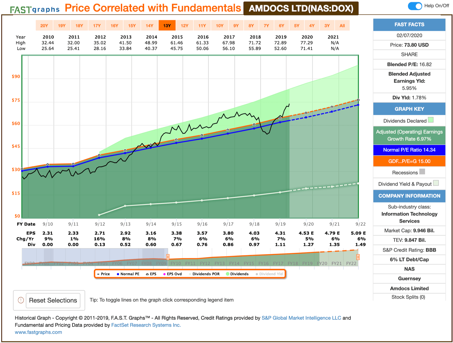Click FY15 on the mini timeline
The height and width of the screenshot is (343, 453).
(249, 263)
